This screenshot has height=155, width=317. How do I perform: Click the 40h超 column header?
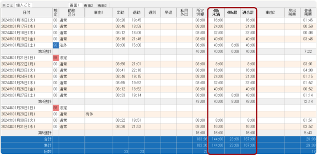232,13
